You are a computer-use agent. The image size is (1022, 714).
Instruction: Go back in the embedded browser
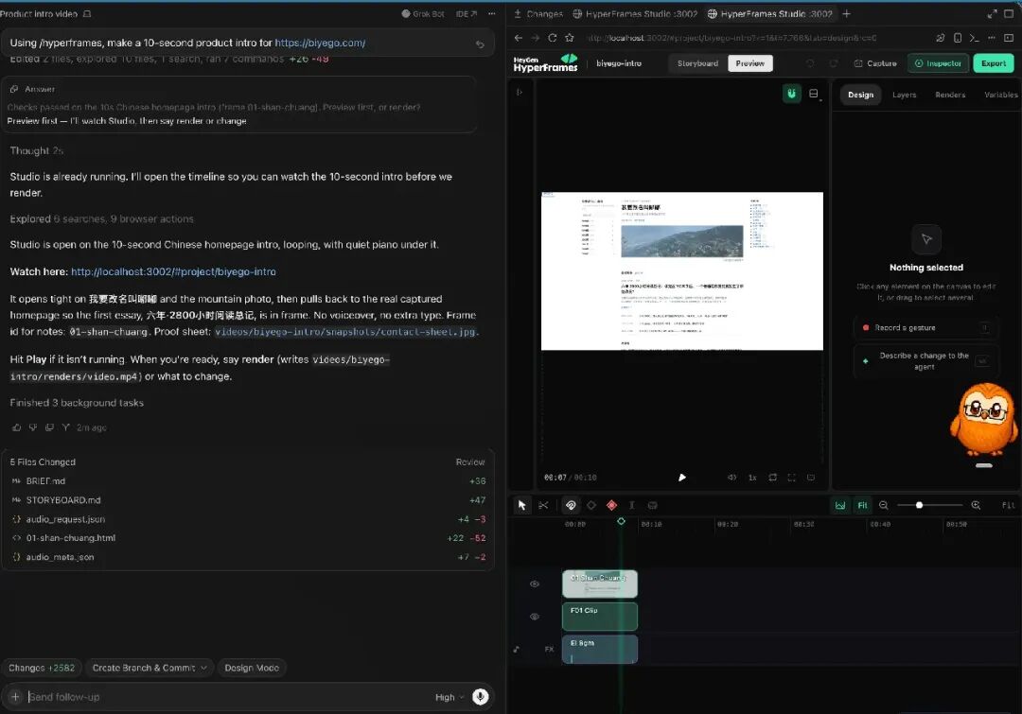(x=519, y=38)
